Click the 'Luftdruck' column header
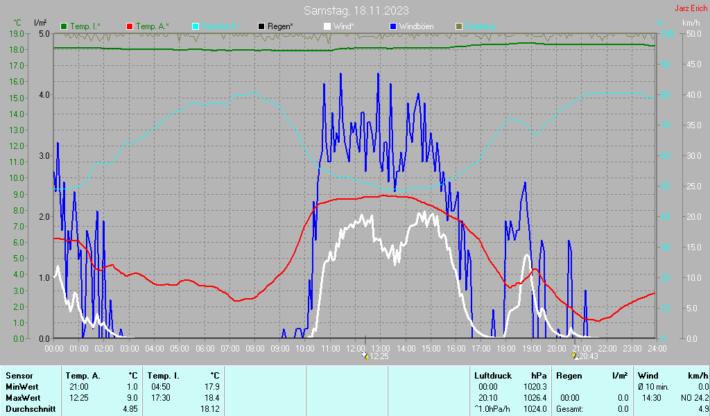 click(493, 376)
